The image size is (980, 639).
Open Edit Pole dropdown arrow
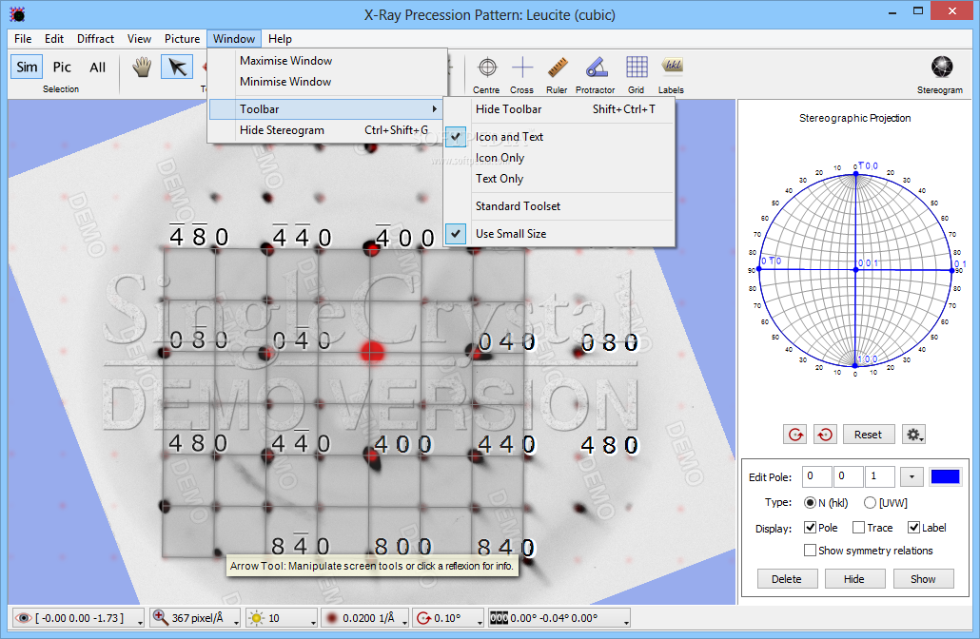pos(911,477)
